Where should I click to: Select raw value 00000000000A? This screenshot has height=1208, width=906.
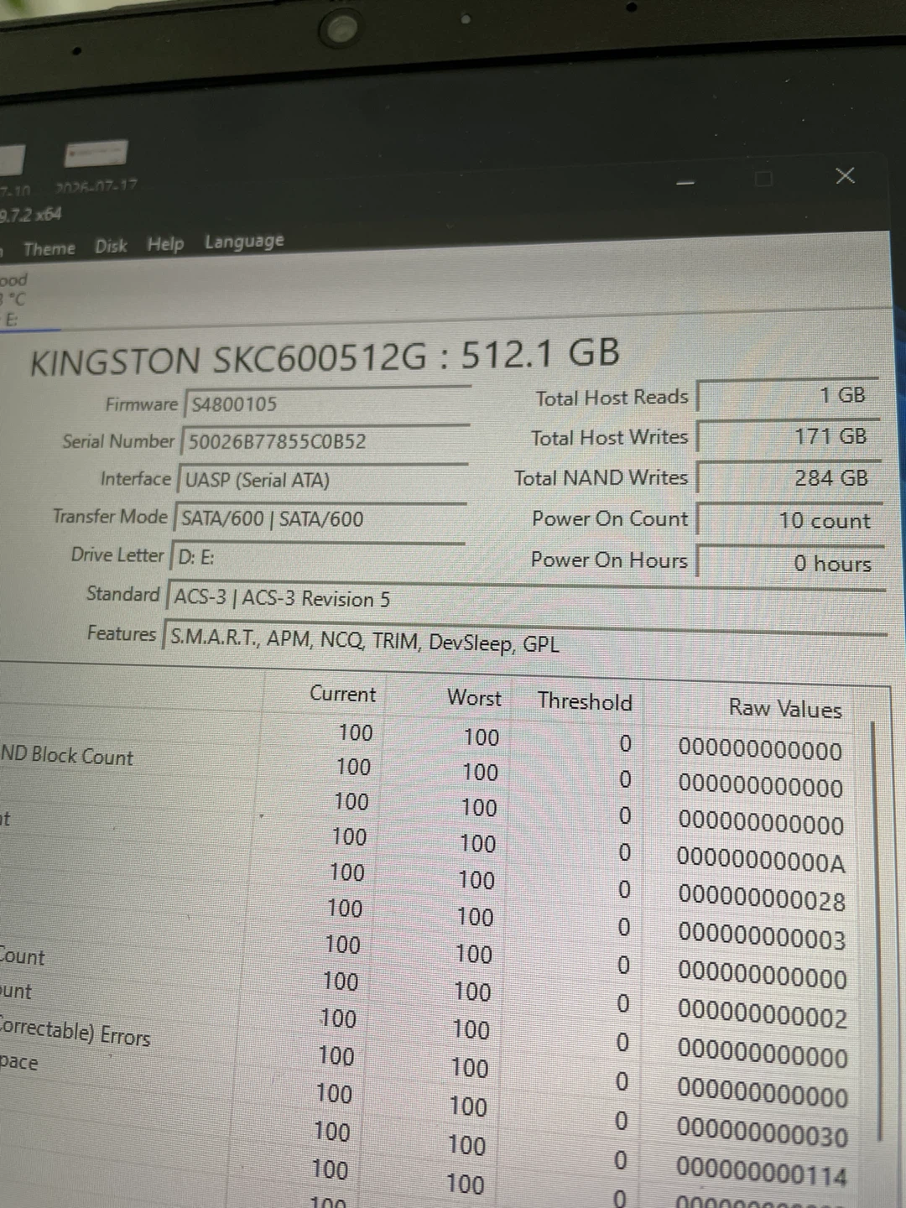coord(760,861)
